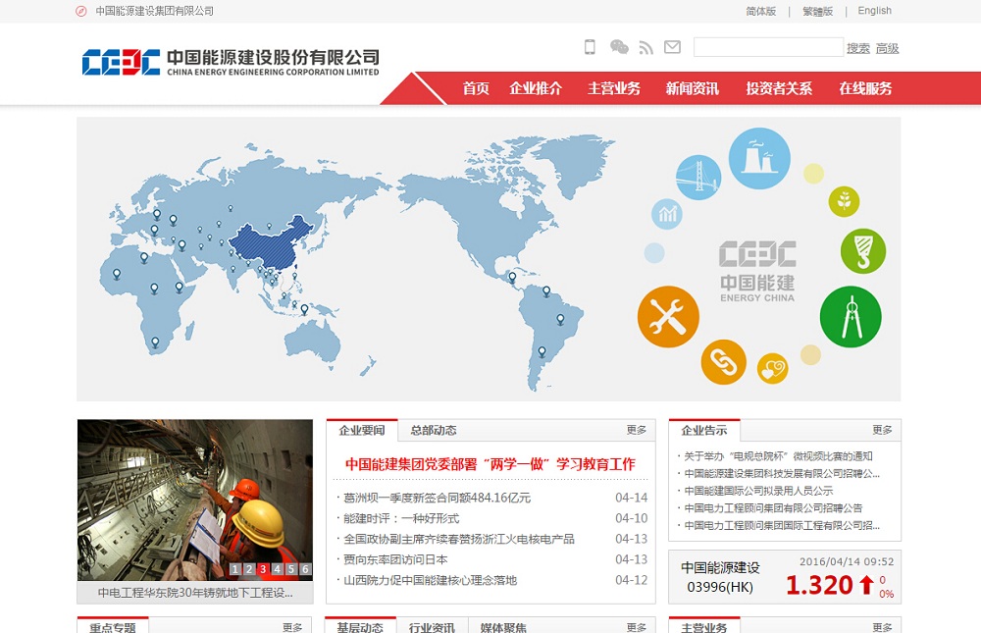Viewport: 981px width, 633px height.
Task: Open notice 中国能建国际公司拟录用人员公示
Action: point(758,491)
